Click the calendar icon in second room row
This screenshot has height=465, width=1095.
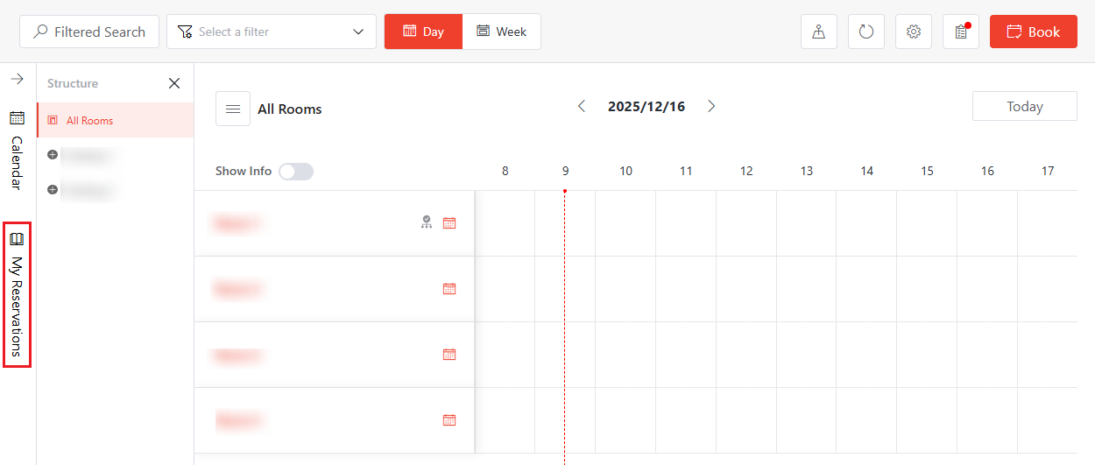pos(449,289)
